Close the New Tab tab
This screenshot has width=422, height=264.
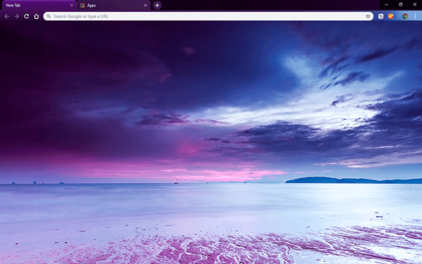(71, 5)
